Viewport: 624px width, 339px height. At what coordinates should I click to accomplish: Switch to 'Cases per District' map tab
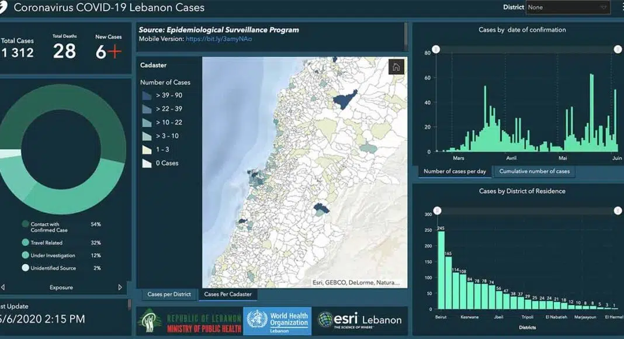pyautogui.click(x=169, y=294)
